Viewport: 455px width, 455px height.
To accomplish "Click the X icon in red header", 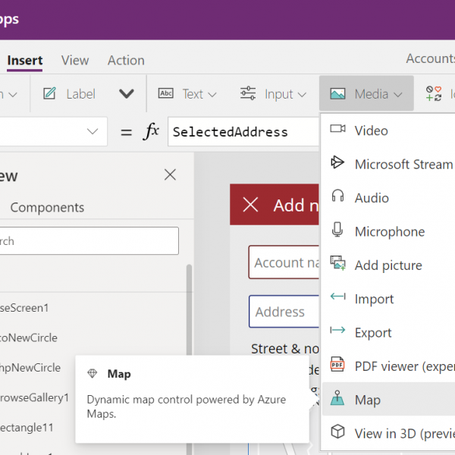I will point(250,205).
